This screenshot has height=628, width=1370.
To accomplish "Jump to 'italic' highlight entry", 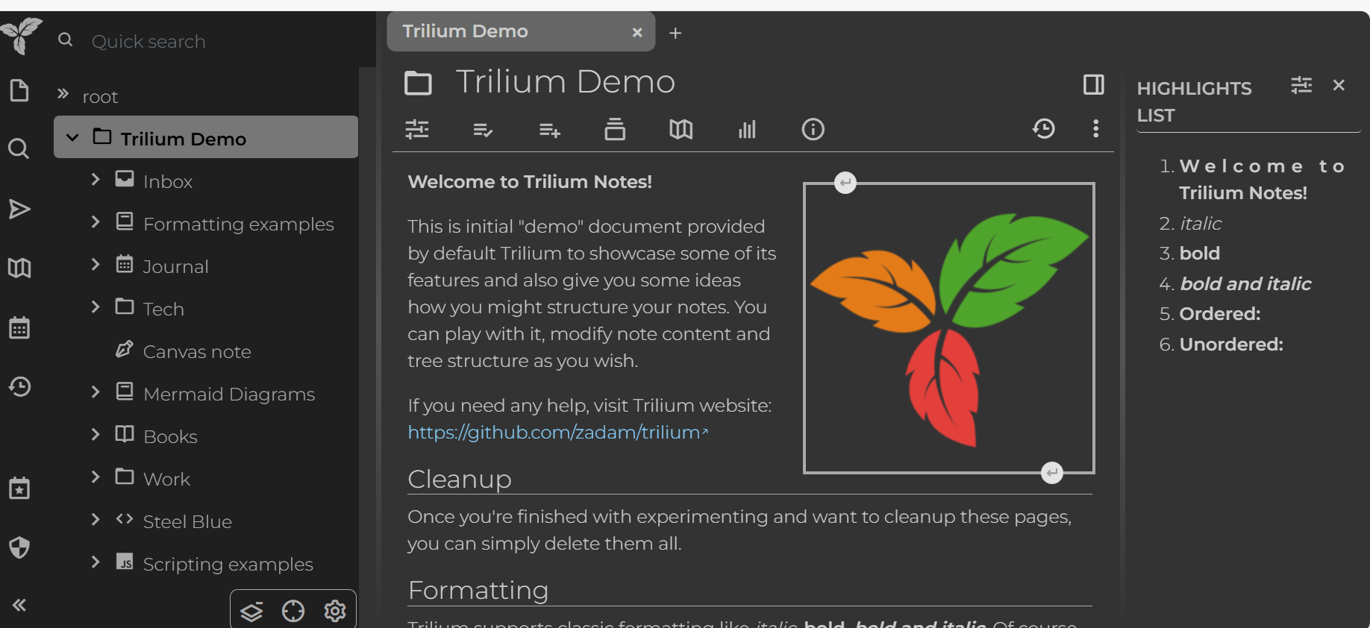I will pyautogui.click(x=1201, y=223).
